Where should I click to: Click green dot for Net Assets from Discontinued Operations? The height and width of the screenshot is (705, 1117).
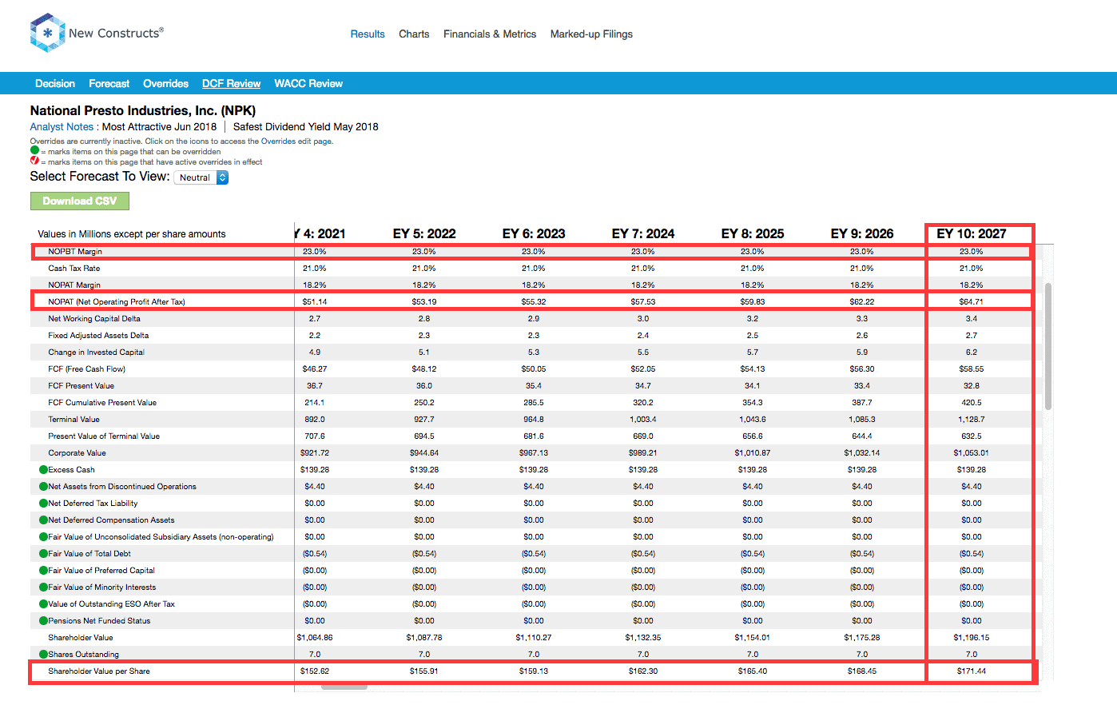tap(43, 487)
